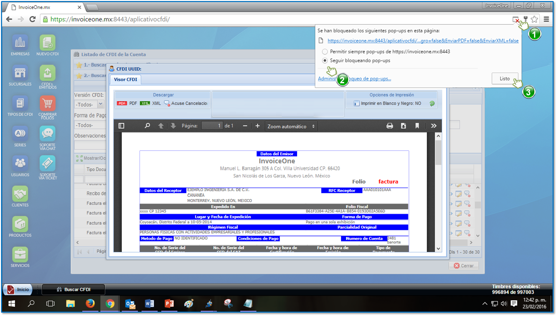Select Seguir bloqueando pop-ups option
The image size is (557, 316).
tap(325, 61)
